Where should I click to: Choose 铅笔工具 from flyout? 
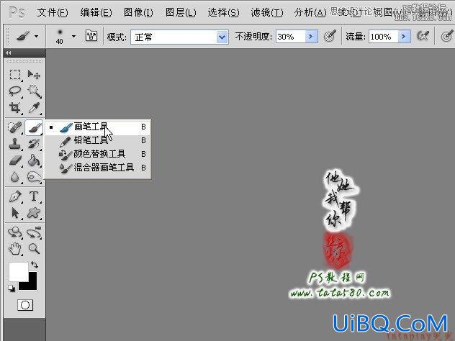tap(98, 140)
